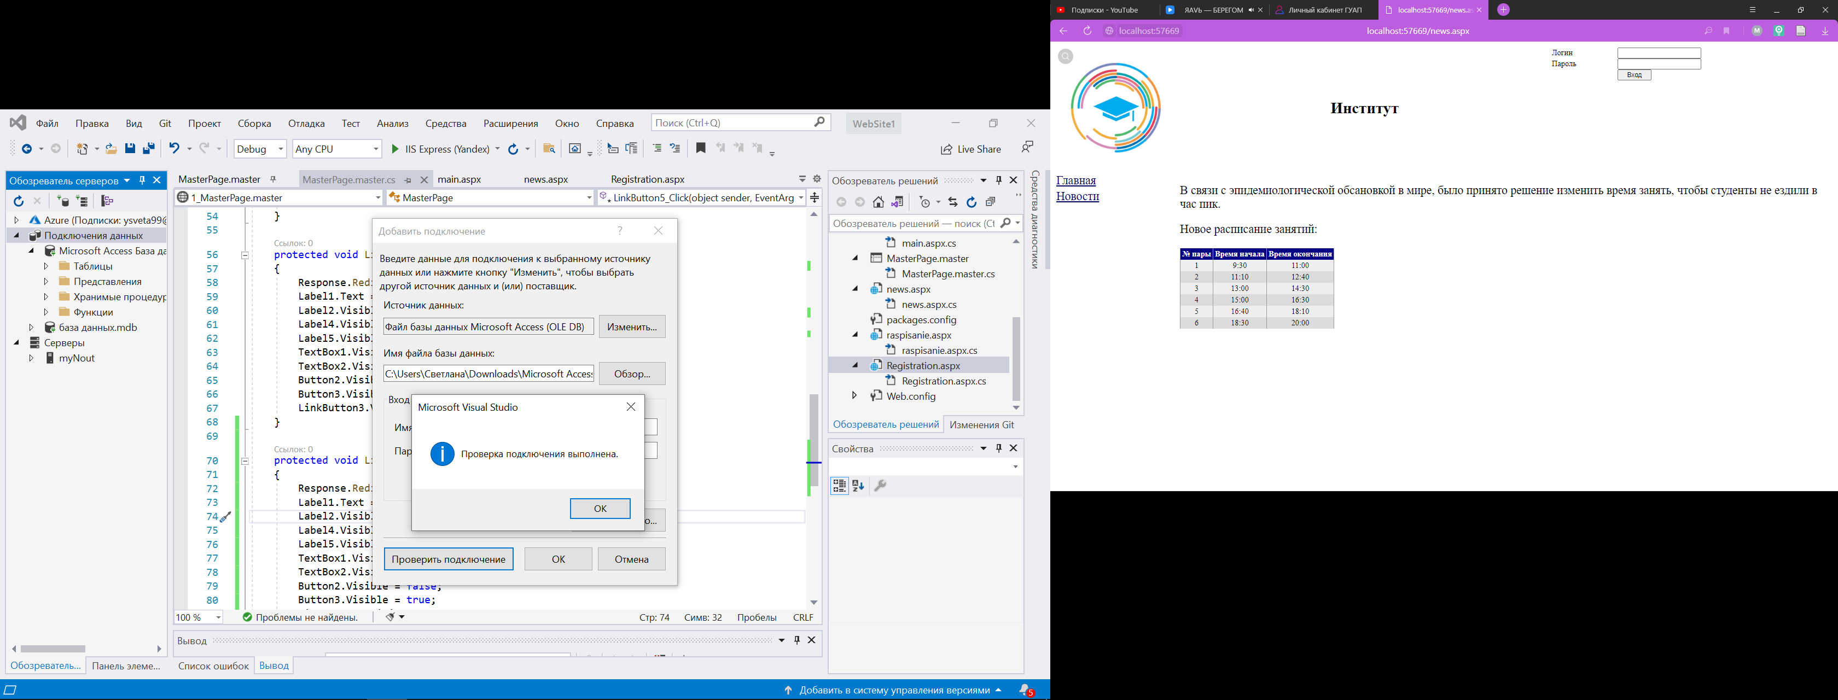Click the Вход button on the web page
The image size is (1838, 700).
(1634, 75)
